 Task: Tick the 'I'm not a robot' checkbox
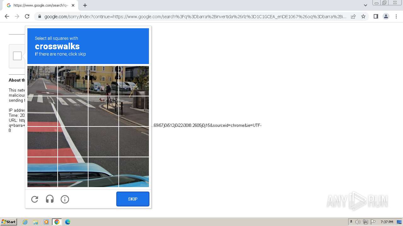click(x=17, y=56)
